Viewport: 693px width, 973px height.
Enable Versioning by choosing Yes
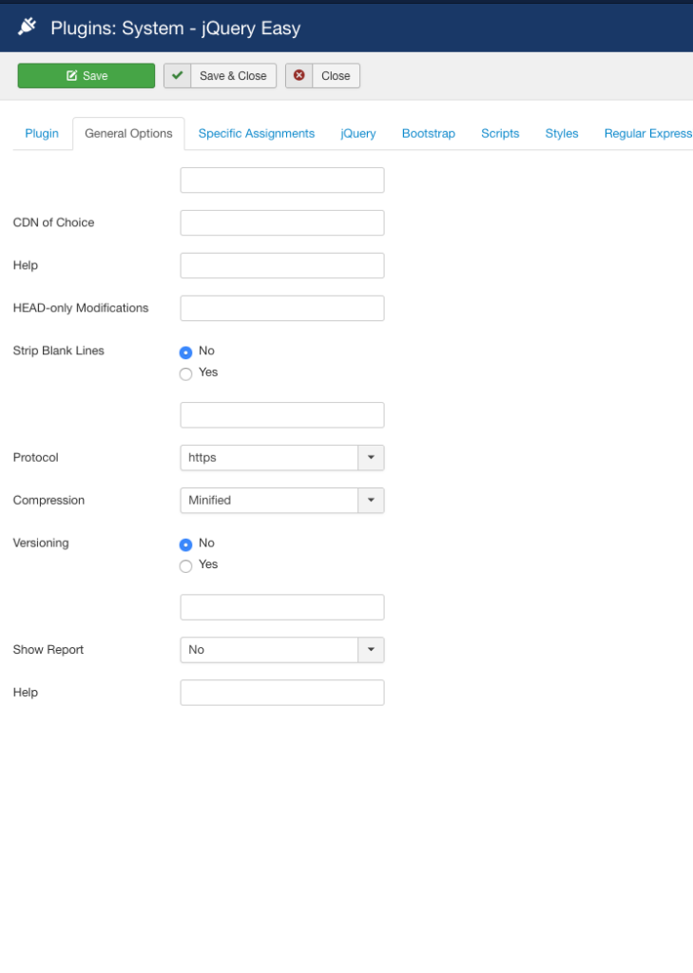pyautogui.click(x=186, y=565)
